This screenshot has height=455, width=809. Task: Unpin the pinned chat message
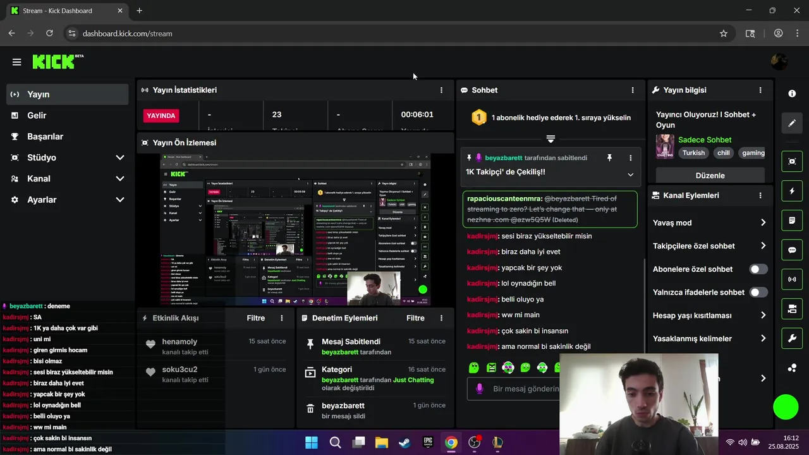tap(609, 158)
